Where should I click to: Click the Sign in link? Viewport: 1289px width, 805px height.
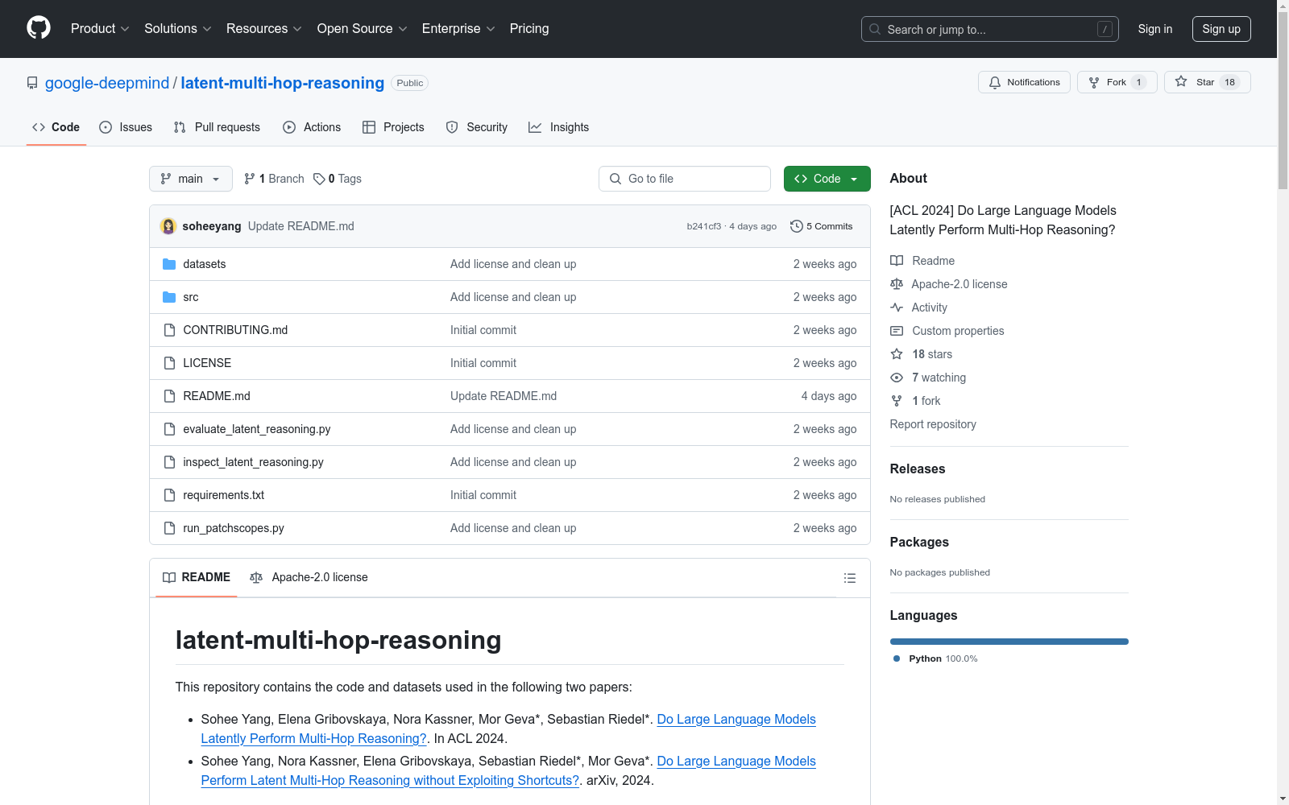click(1155, 29)
